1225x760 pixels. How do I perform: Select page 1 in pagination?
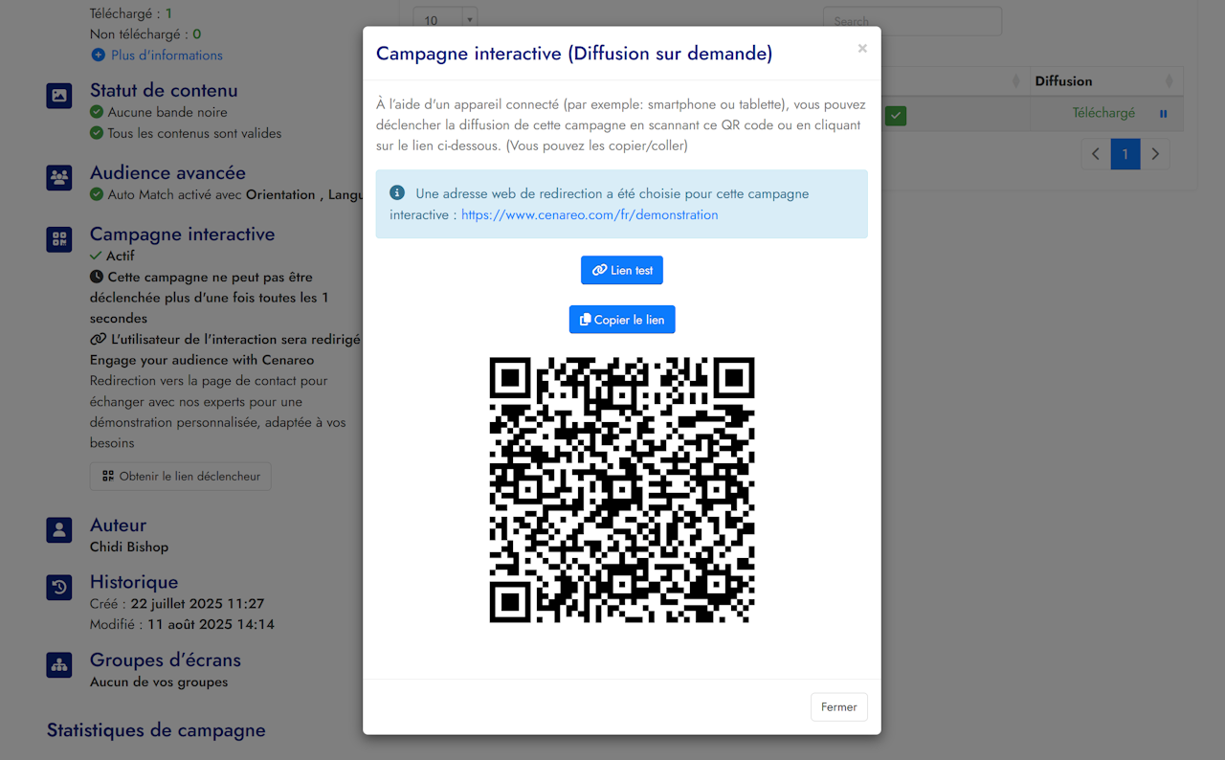click(1125, 154)
